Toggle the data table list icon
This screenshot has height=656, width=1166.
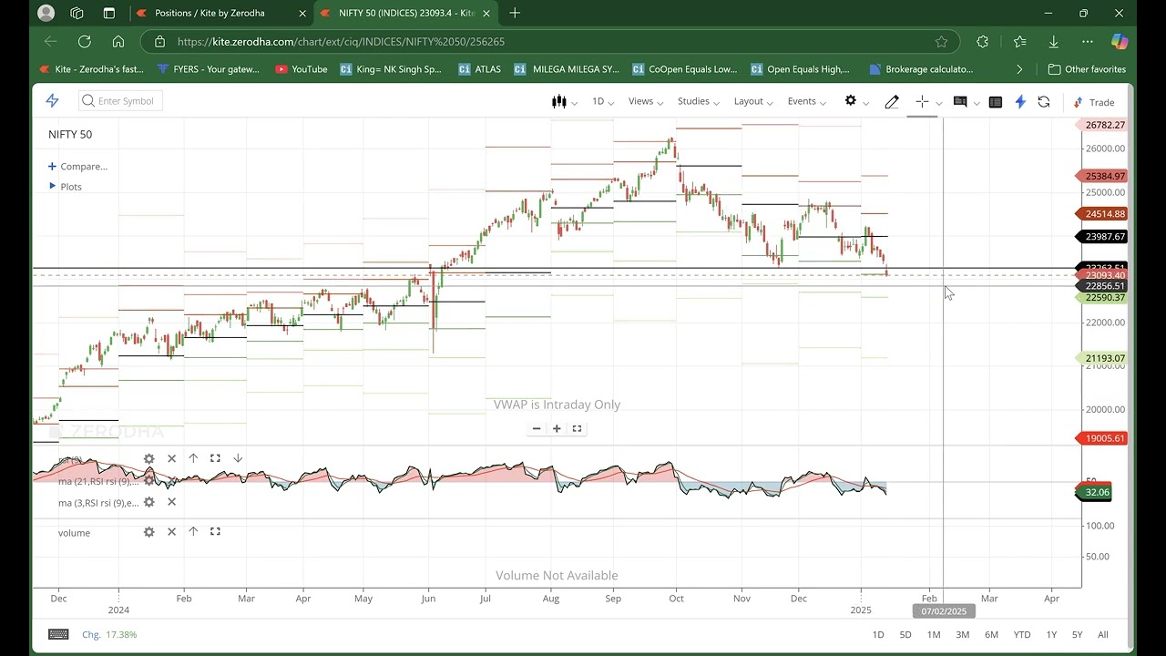click(x=996, y=102)
